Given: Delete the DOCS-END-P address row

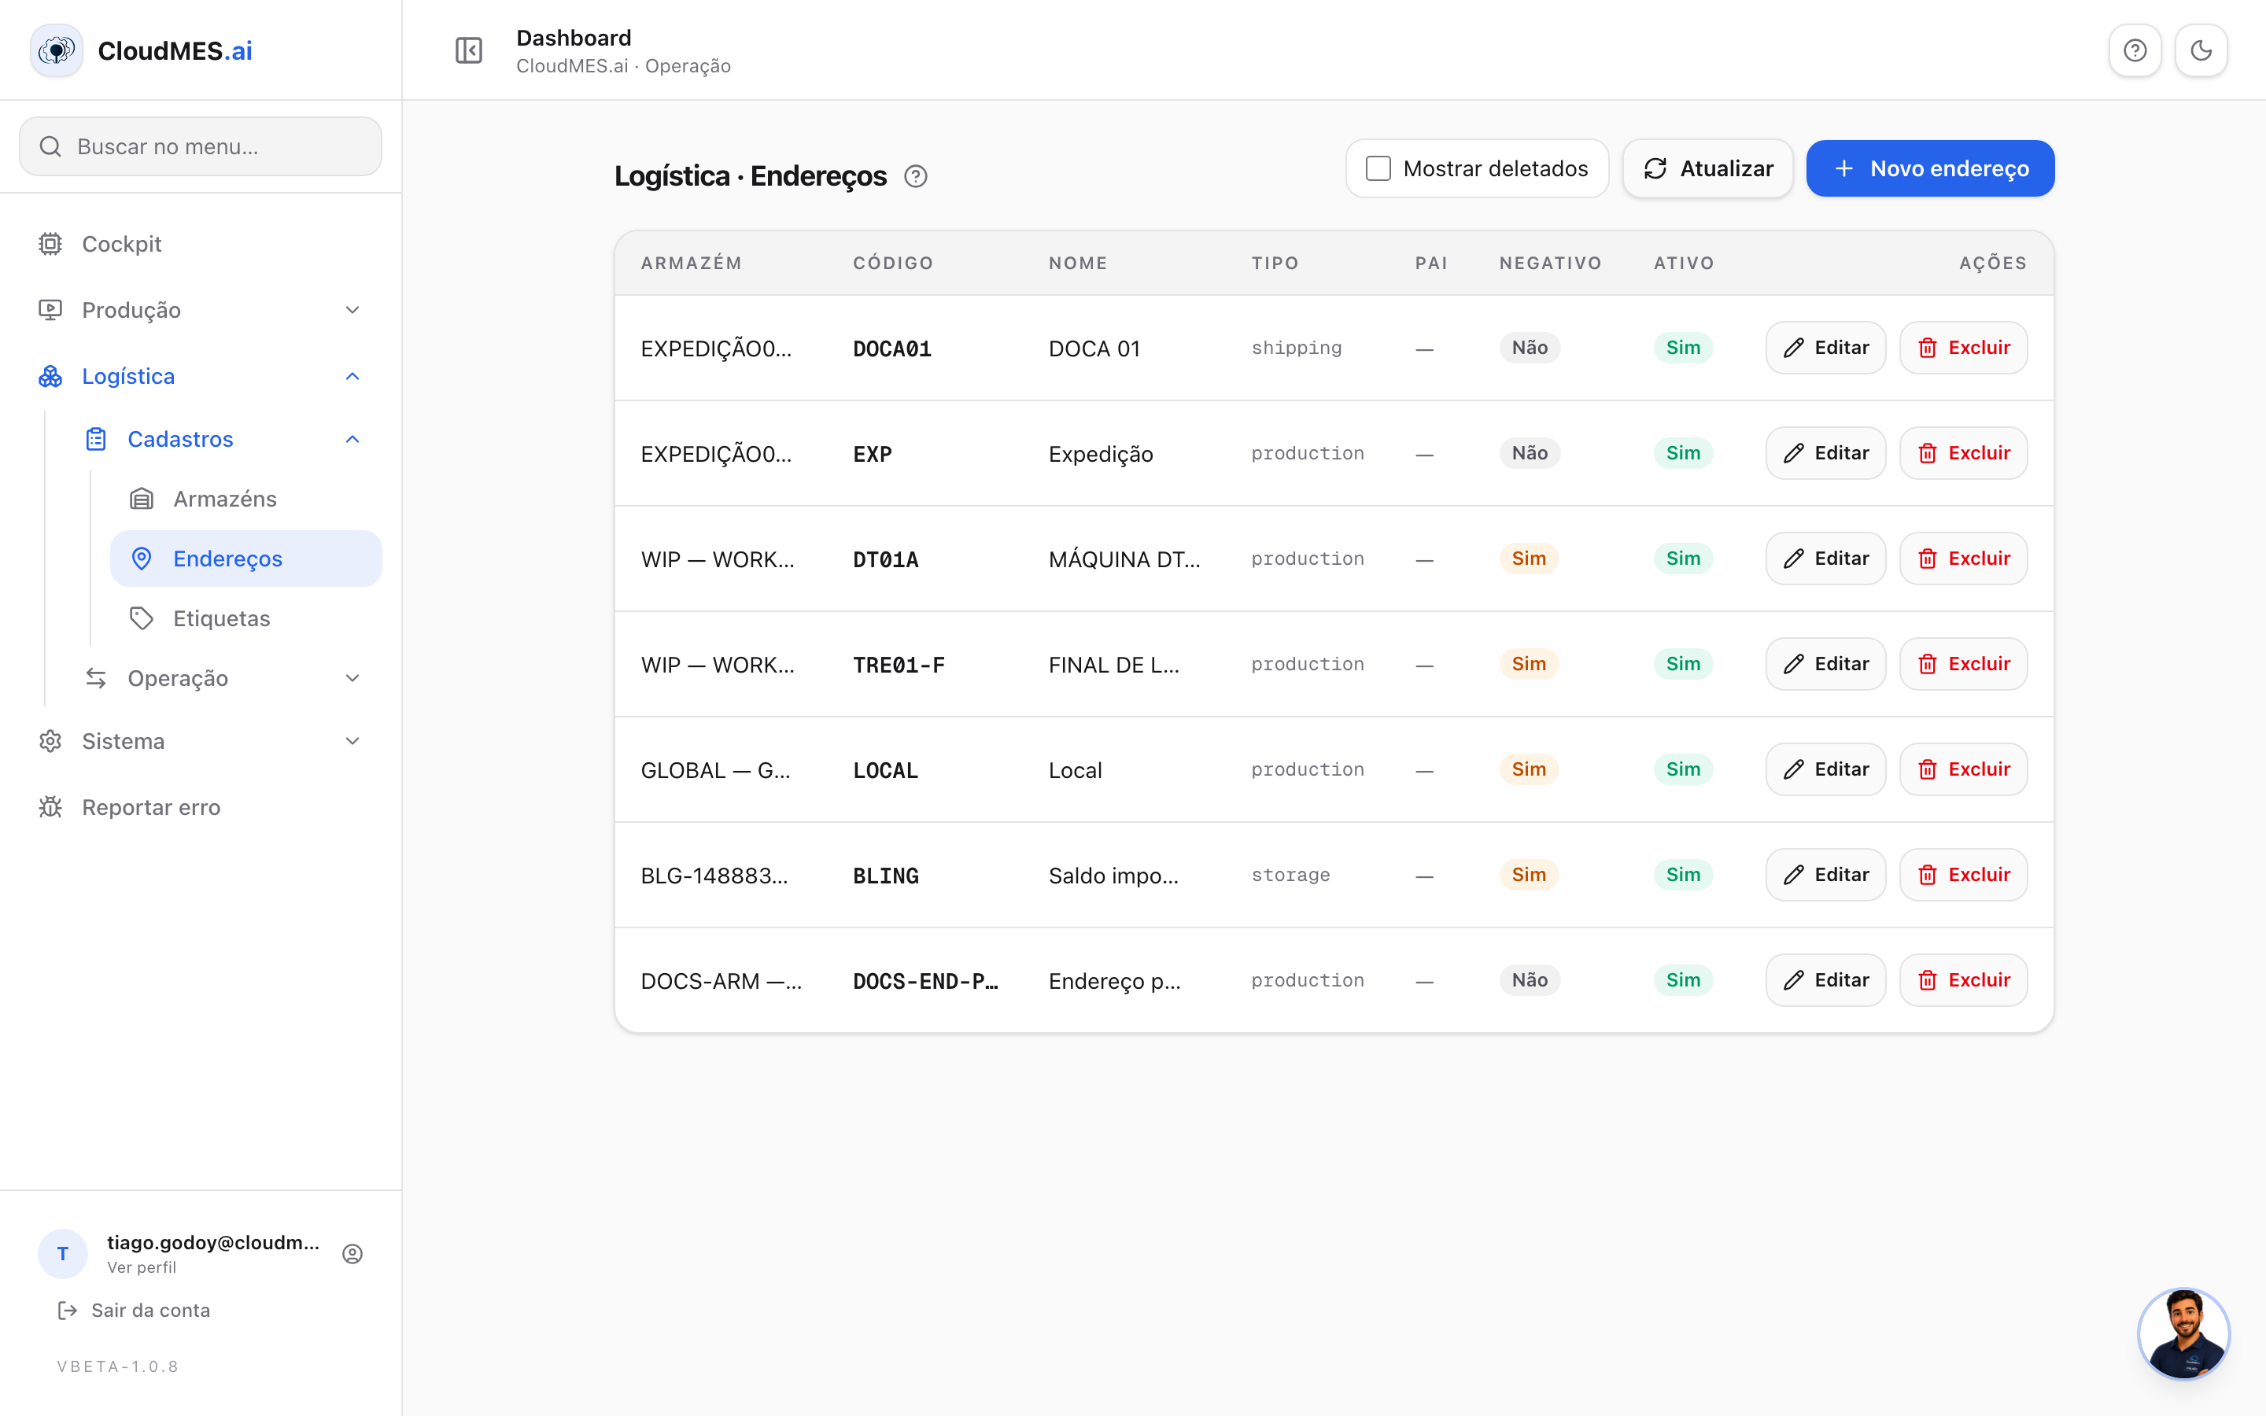Looking at the screenshot, I should pos(1962,980).
